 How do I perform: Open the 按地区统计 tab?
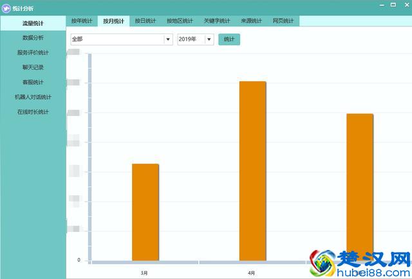180,21
